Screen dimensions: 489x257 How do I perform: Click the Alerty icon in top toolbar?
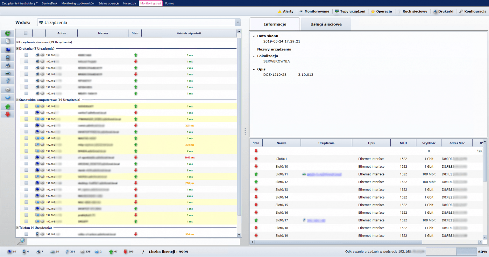coord(286,11)
